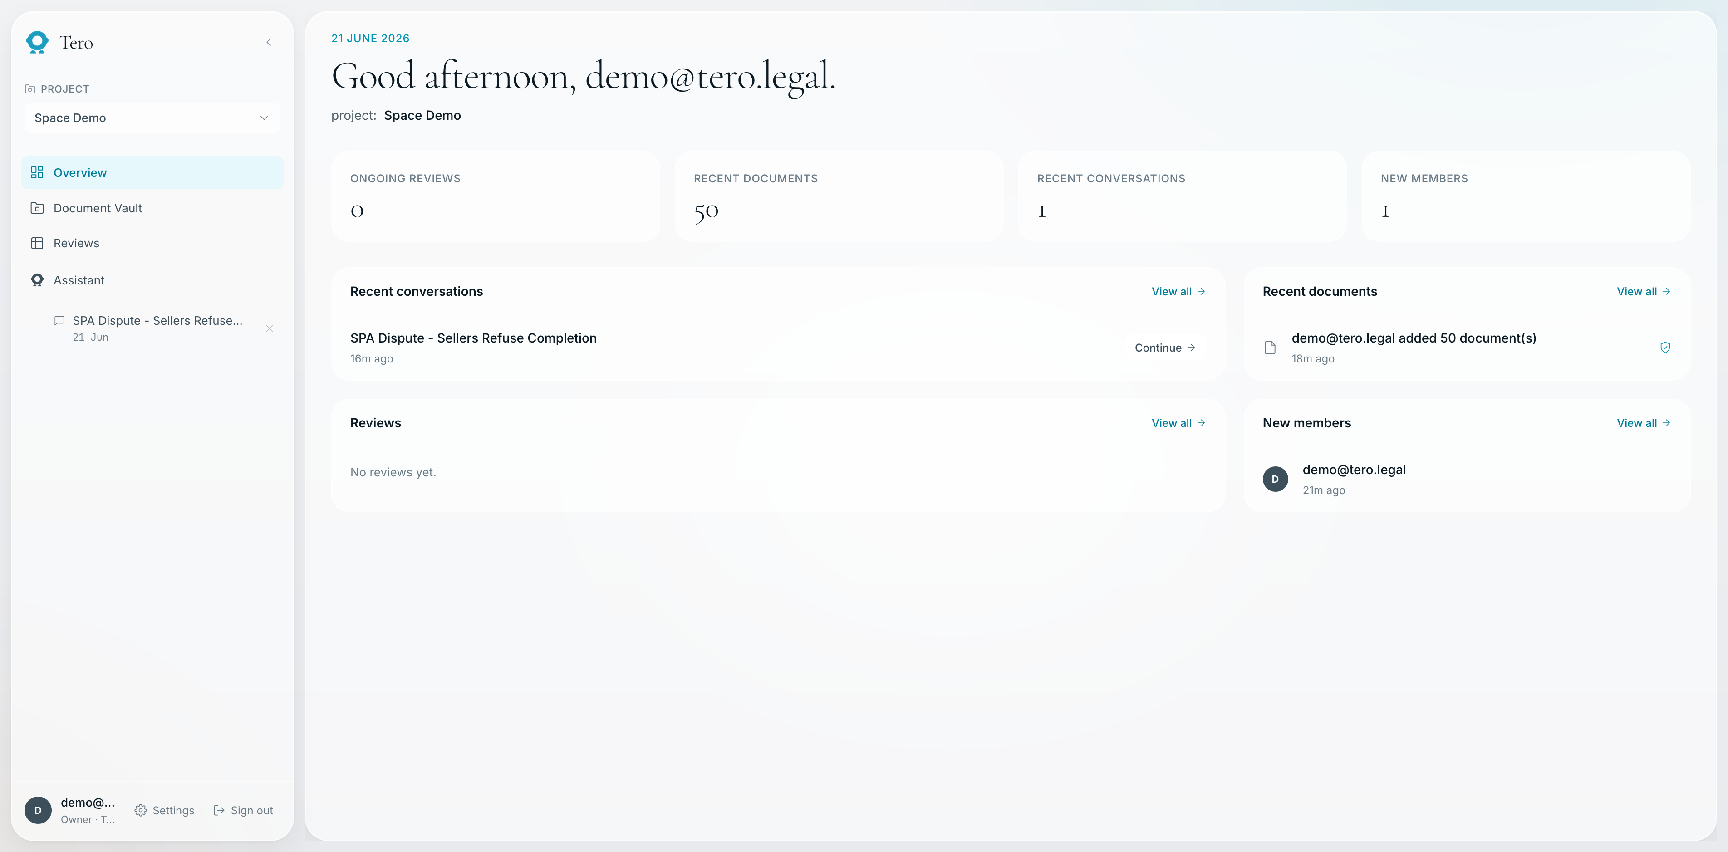
Task: Click the PROJECT label icon in the sidebar
Action: [29, 88]
